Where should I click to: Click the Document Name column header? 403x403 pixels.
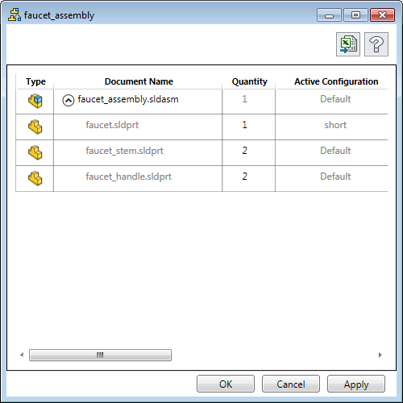pos(139,81)
